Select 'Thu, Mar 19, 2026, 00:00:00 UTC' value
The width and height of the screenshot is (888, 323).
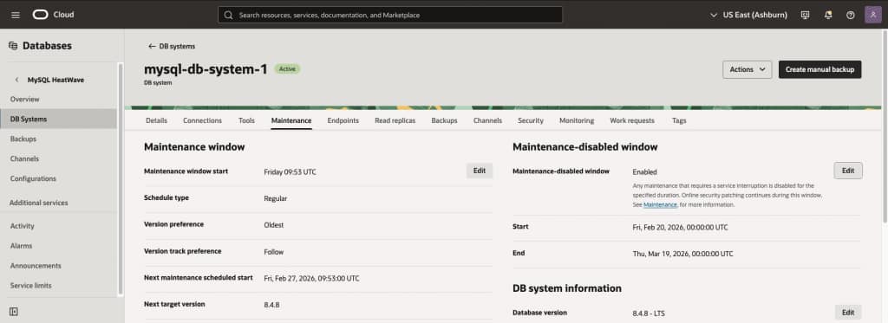coord(682,254)
